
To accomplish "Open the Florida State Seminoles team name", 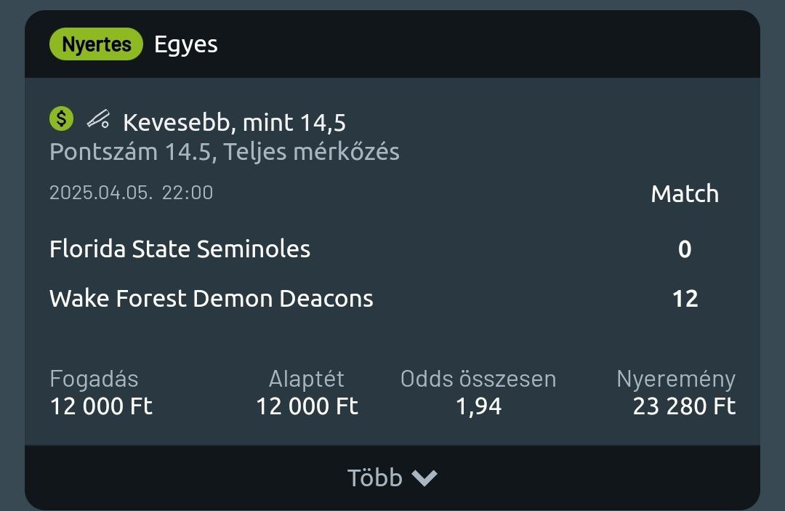I will [180, 249].
